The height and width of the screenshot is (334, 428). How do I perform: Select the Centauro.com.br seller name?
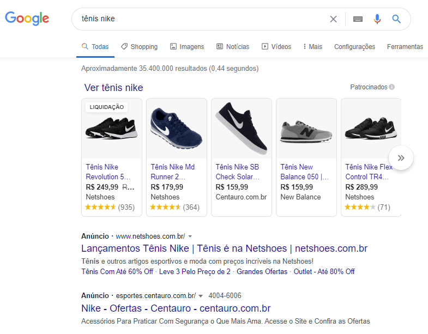coord(242,197)
